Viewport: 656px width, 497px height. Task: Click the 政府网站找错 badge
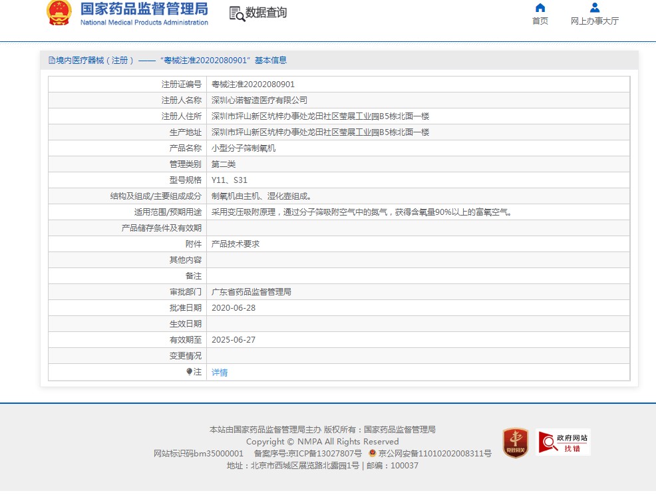click(x=563, y=442)
